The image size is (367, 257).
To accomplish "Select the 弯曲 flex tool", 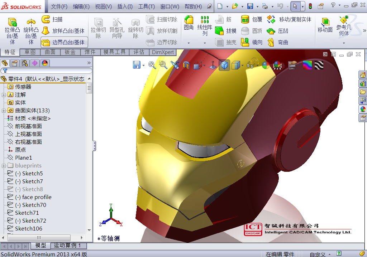I will coord(277,42).
